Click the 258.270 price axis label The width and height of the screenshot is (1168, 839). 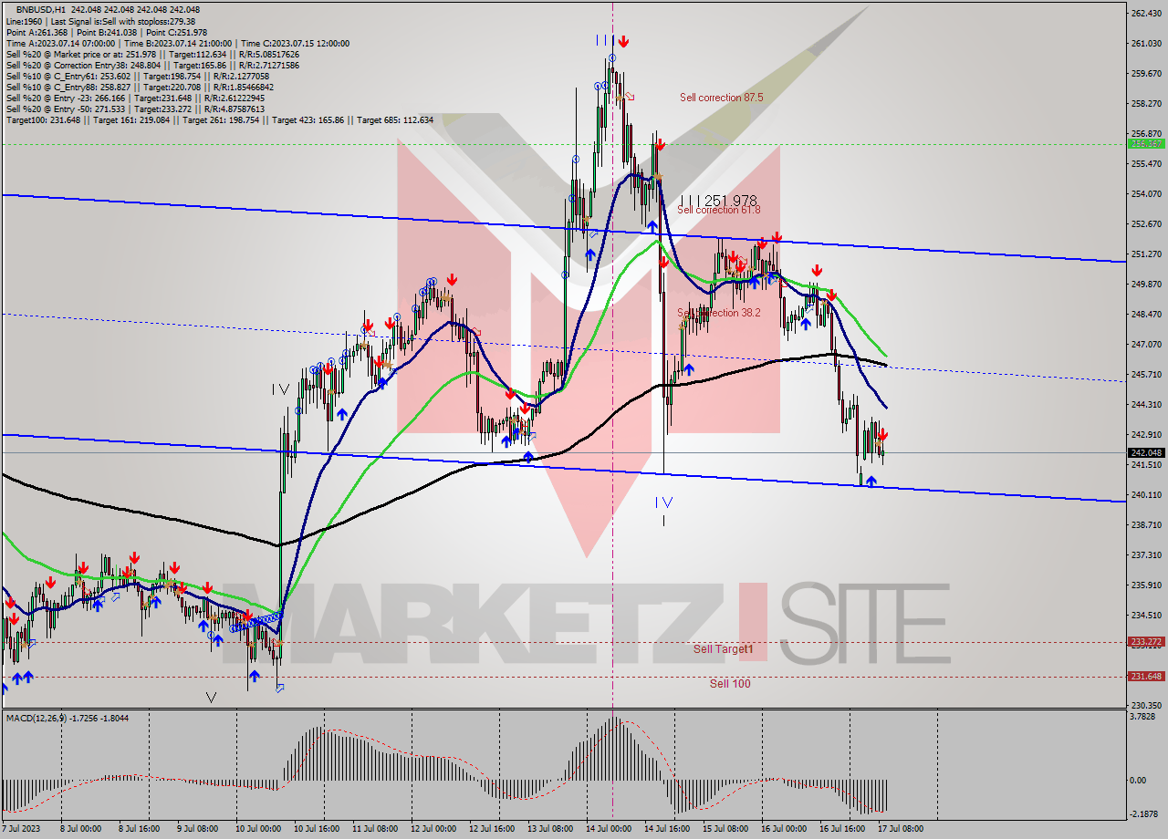tap(1146, 103)
